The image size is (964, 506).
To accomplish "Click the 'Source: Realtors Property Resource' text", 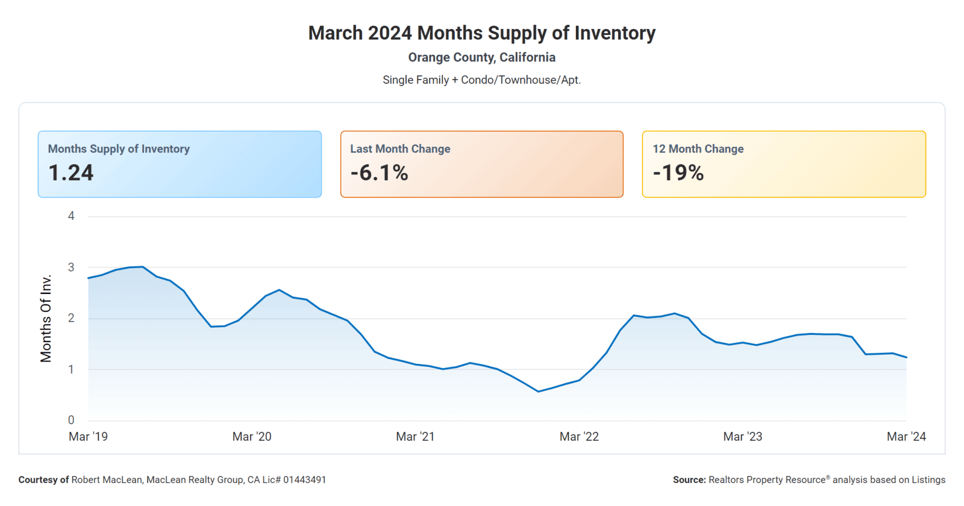I will [809, 480].
